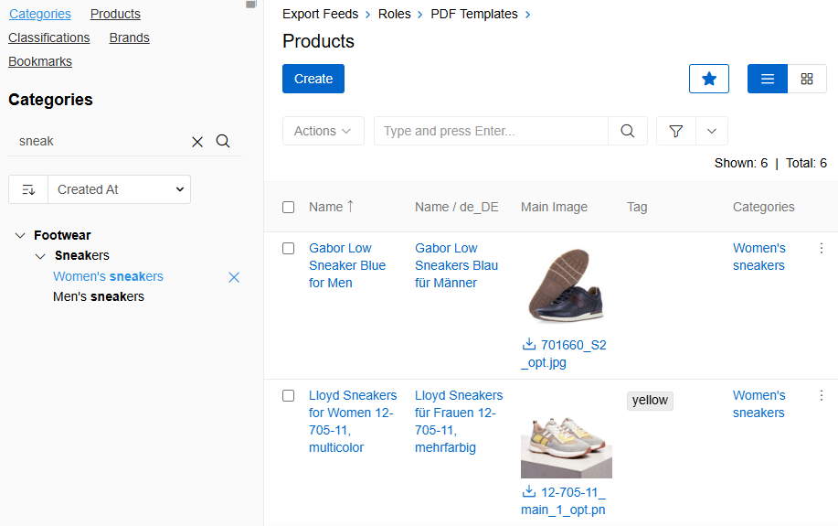Switch to list view layout
This screenshot has height=526, width=838.
coord(768,79)
